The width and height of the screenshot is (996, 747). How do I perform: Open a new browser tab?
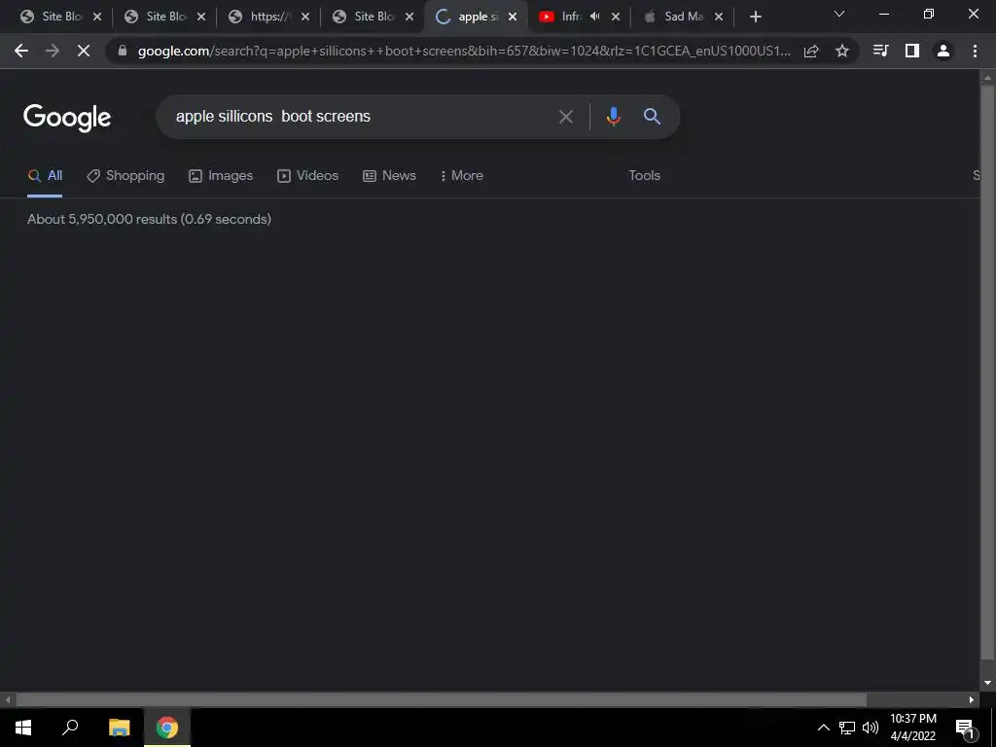point(755,18)
